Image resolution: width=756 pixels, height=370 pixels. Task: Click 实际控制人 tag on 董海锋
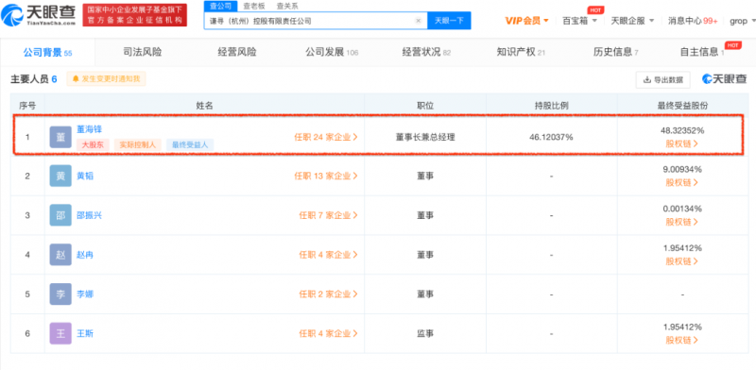(138, 144)
